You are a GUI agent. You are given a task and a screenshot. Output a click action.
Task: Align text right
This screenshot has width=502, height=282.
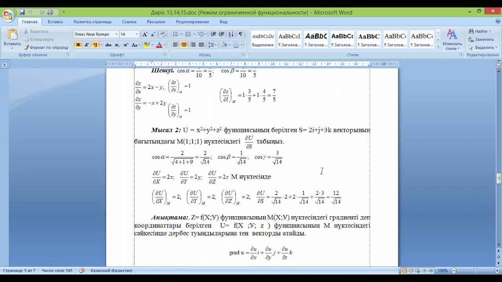193,45
